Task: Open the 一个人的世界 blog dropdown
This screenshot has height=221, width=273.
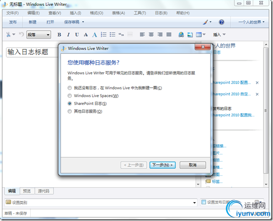Action: [251, 22]
